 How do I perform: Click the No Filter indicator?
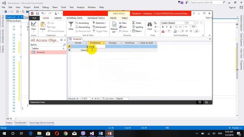(108, 99)
